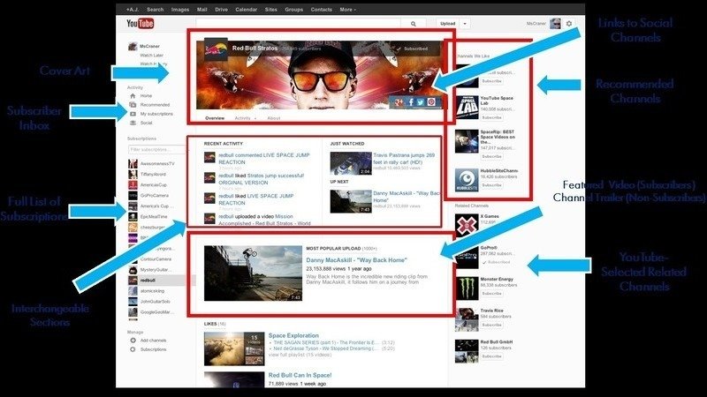Click the Upload button

coord(448,24)
